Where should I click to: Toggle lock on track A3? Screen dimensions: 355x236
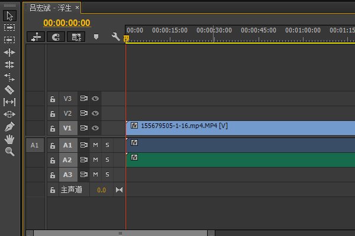53,175
